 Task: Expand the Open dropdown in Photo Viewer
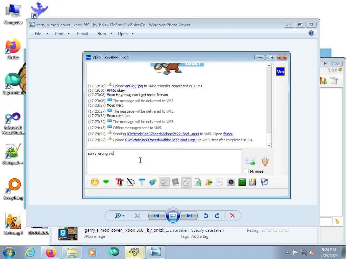pos(132,34)
